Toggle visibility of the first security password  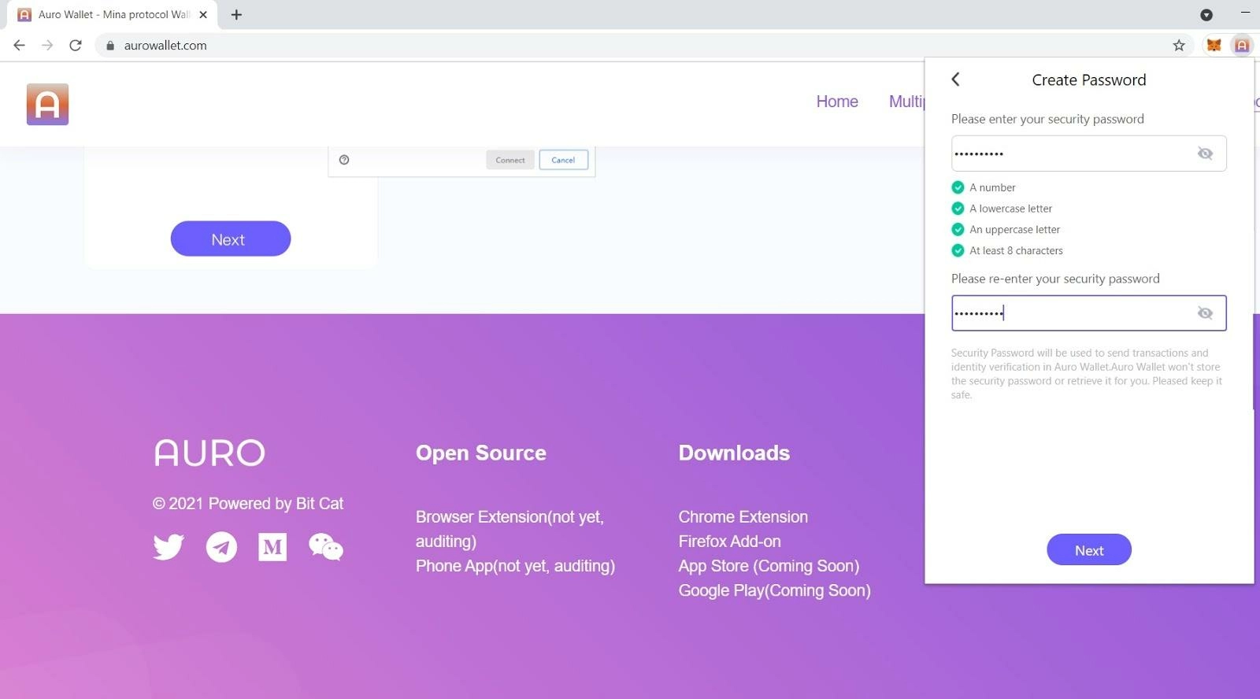[x=1205, y=153]
